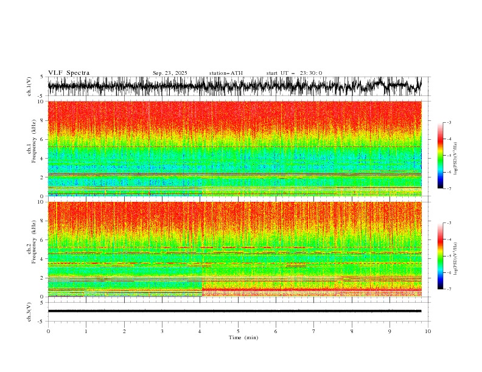
Task: Click the "ch.3(V)" axis label
Action: 29,312
